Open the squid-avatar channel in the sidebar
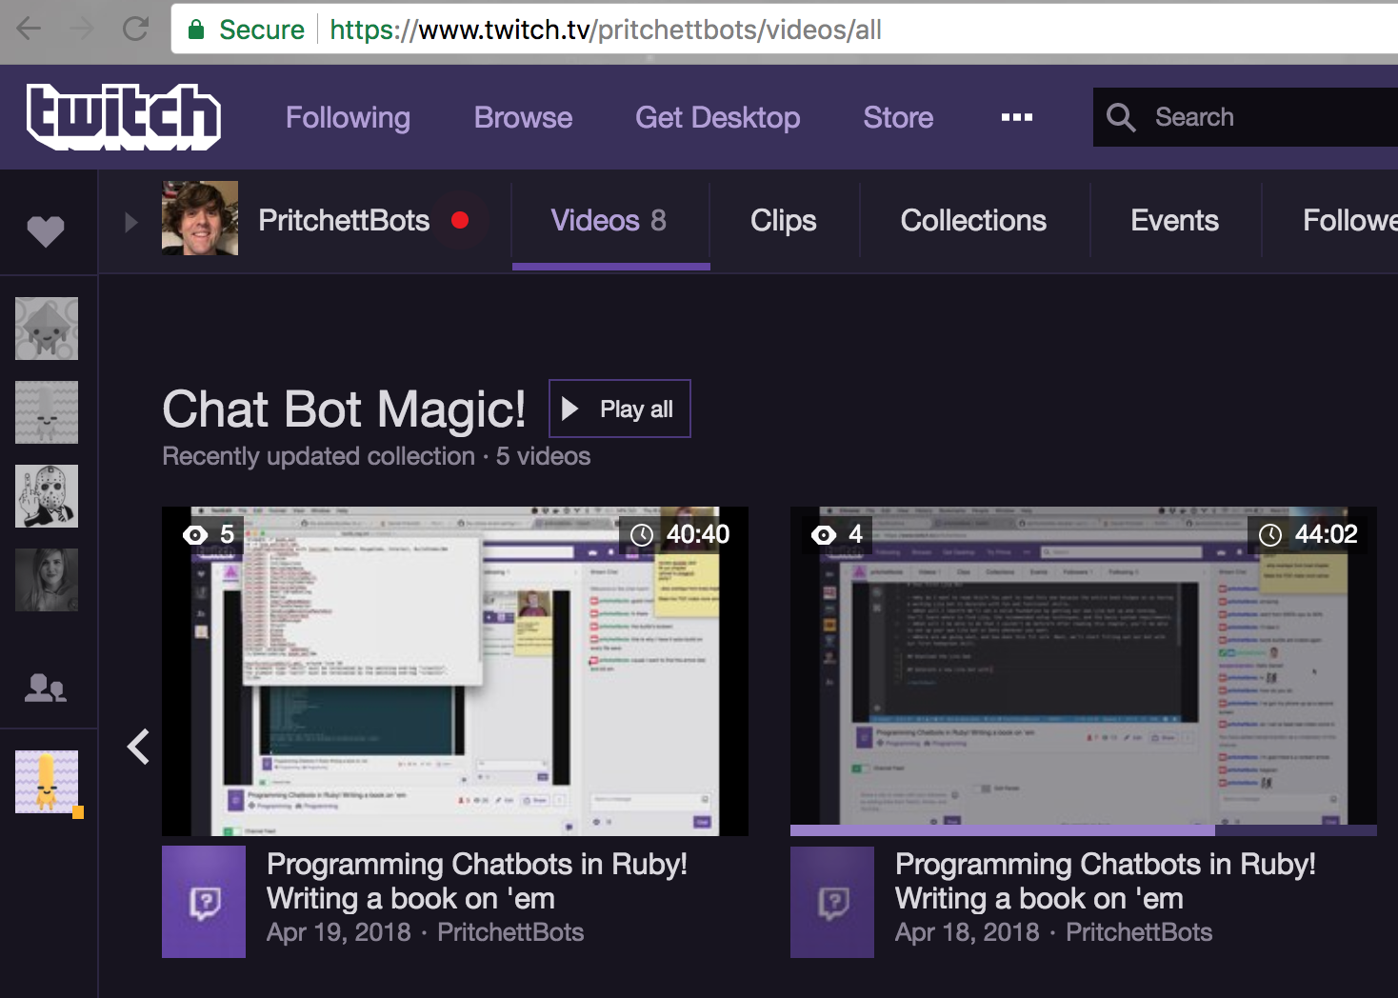 coord(47,329)
